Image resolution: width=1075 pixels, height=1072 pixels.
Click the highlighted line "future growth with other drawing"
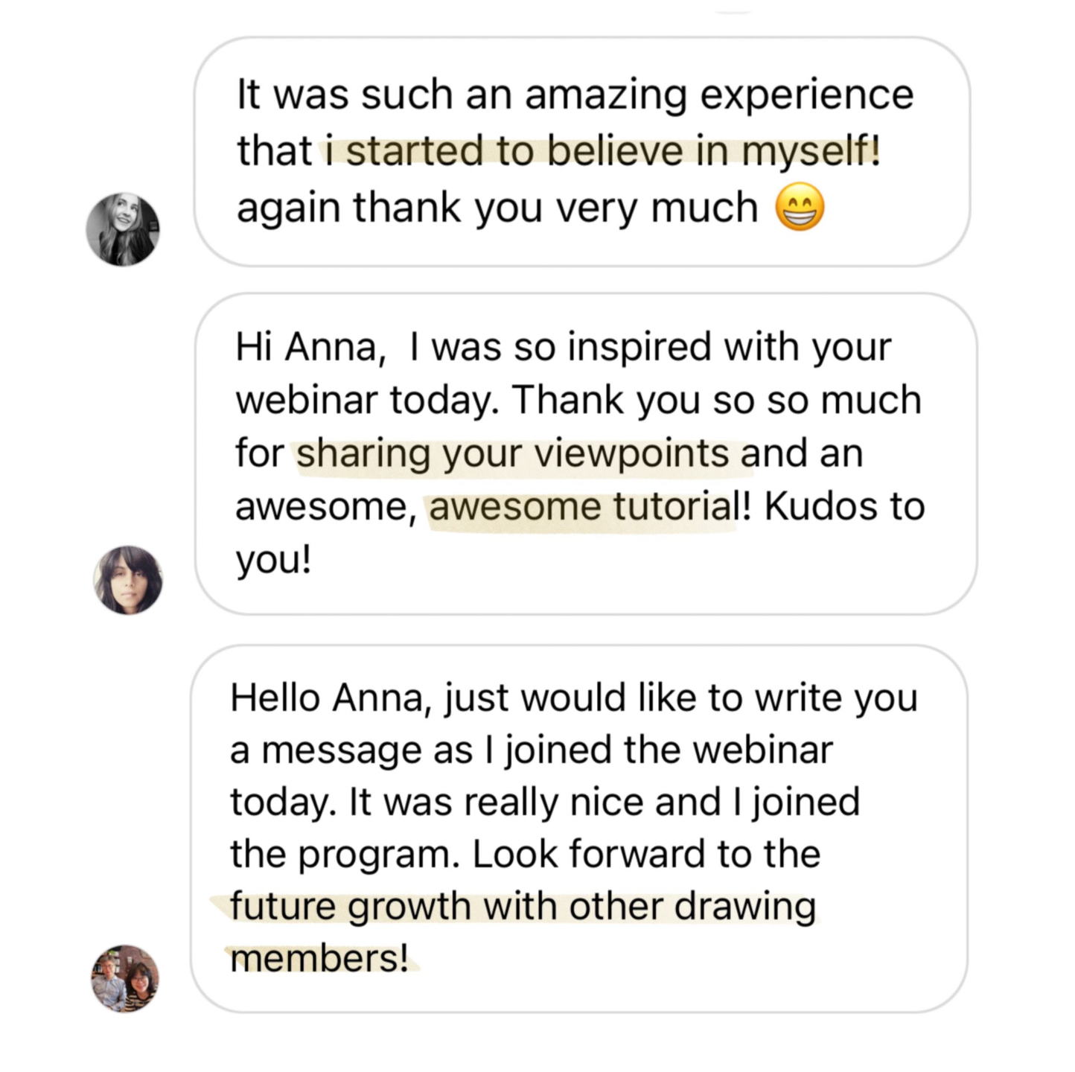tap(523, 907)
